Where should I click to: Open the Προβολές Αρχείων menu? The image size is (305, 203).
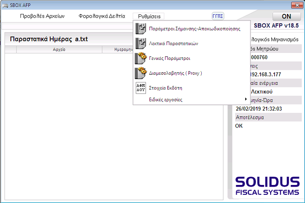tap(42, 16)
